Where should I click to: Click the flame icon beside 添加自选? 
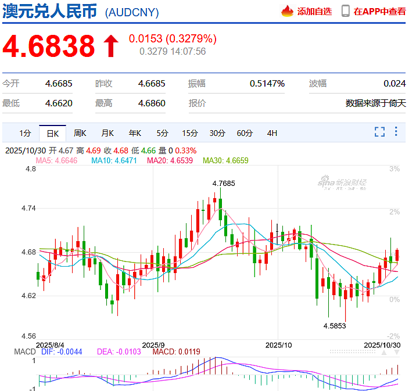[x=287, y=11]
